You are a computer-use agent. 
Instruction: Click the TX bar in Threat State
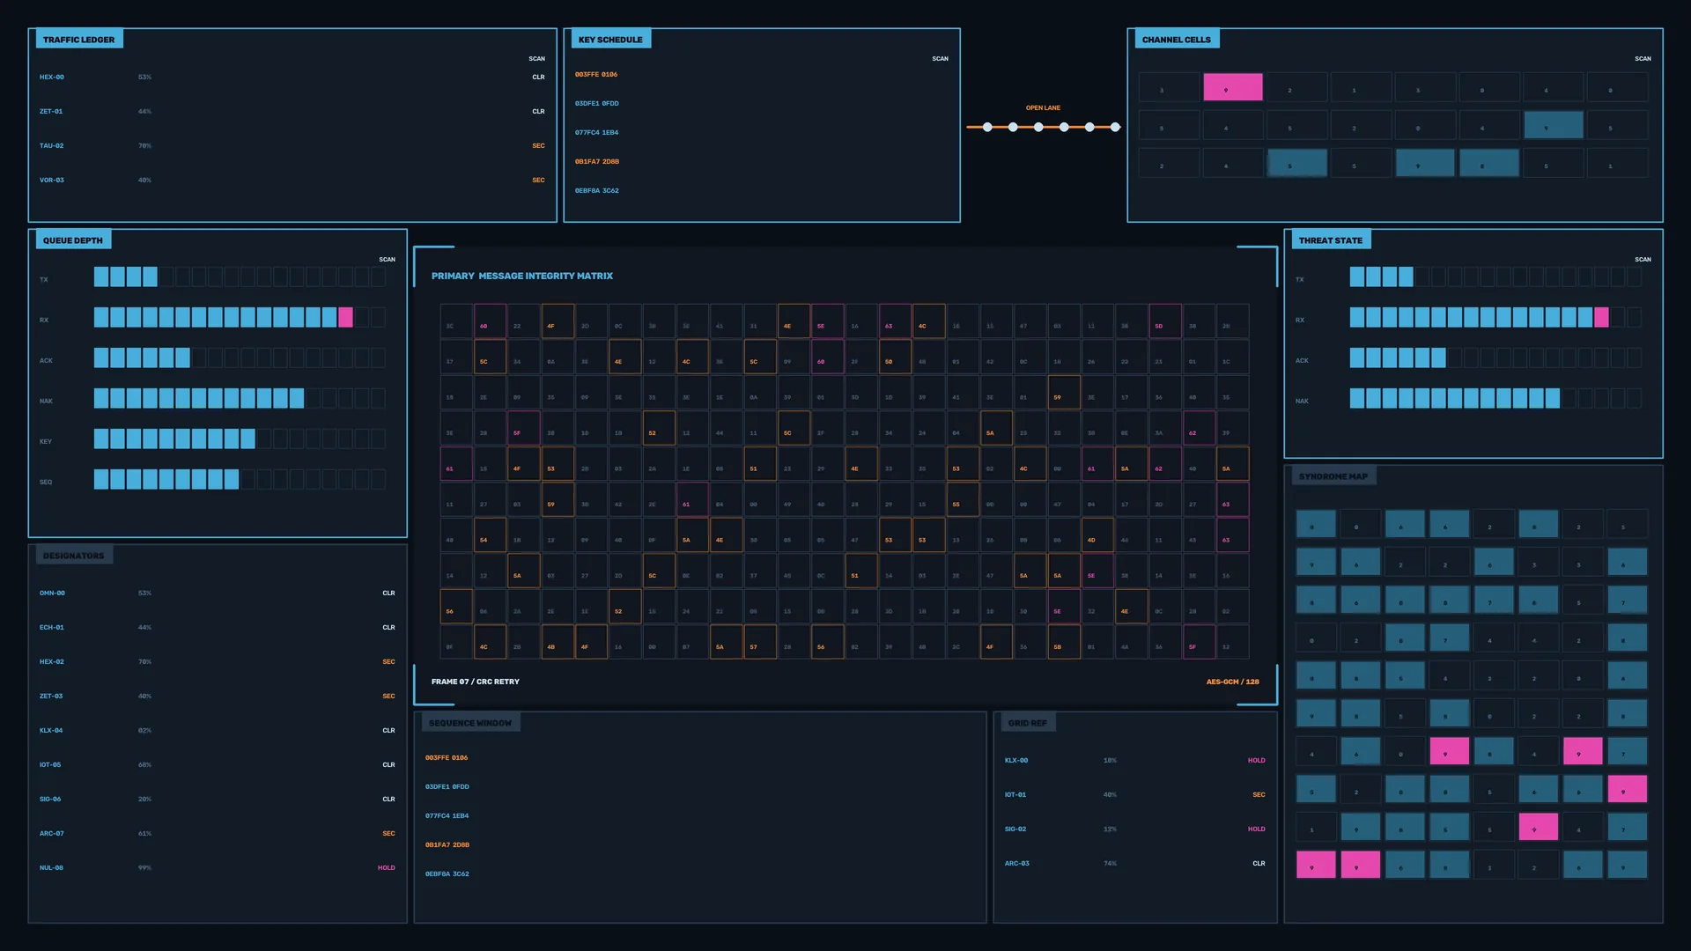pos(1495,277)
